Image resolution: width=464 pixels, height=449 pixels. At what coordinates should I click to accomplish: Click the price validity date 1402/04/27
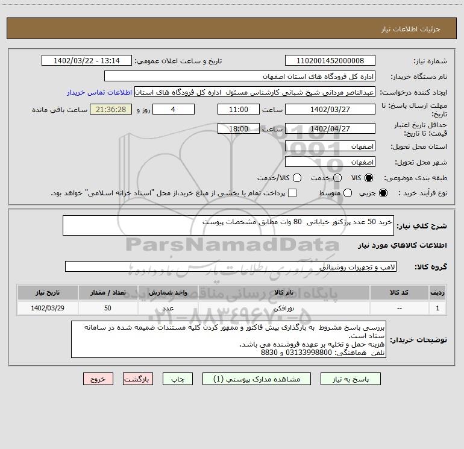[x=330, y=128]
